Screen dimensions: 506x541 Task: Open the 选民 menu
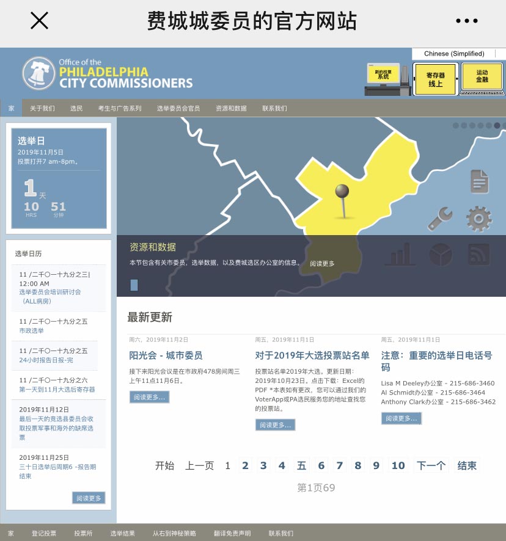(76, 108)
